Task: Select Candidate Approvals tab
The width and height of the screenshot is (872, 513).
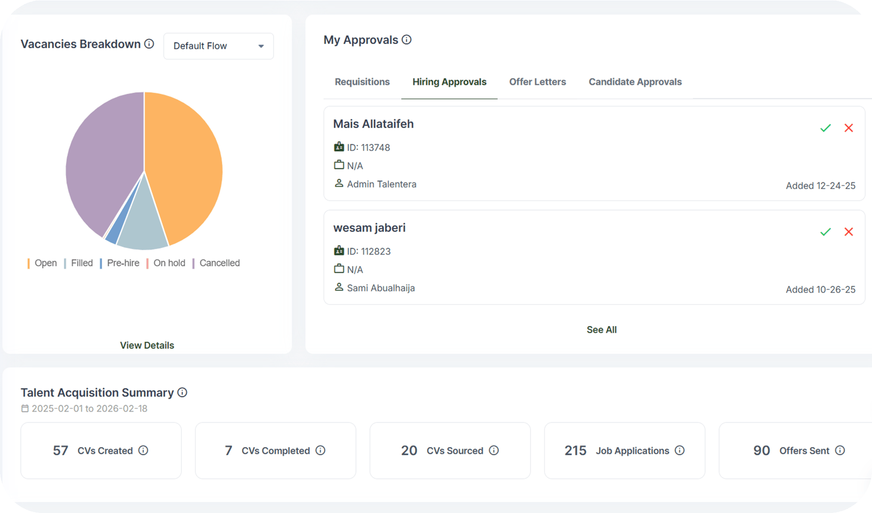Action: (x=635, y=82)
